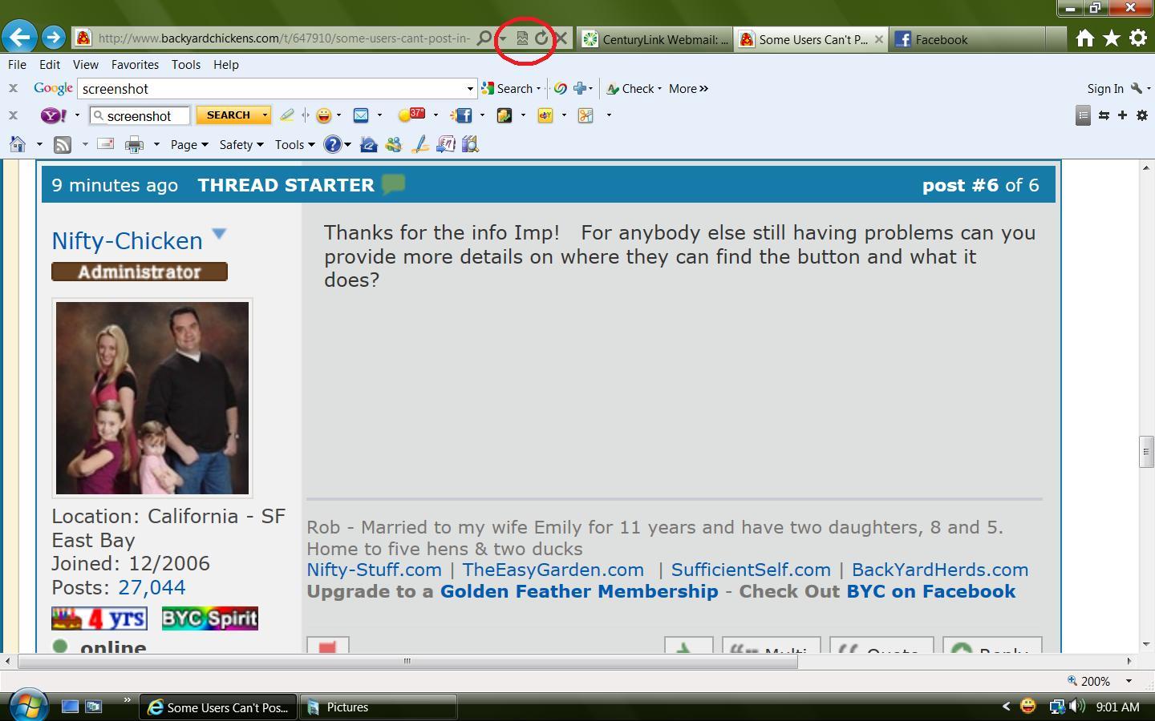Open the Yahoo Mail envelope icon
This screenshot has height=721, width=1155.
[x=361, y=115]
